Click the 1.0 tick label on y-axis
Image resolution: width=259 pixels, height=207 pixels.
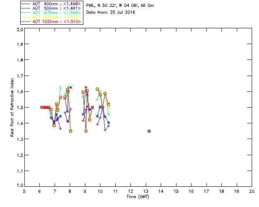click(19, 186)
